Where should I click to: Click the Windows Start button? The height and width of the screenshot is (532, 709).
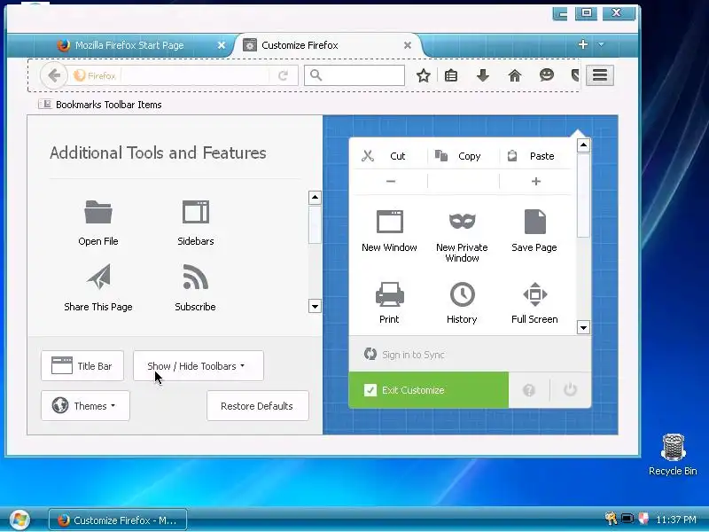point(19,520)
